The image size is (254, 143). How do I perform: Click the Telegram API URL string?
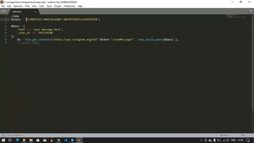click(x=75, y=40)
